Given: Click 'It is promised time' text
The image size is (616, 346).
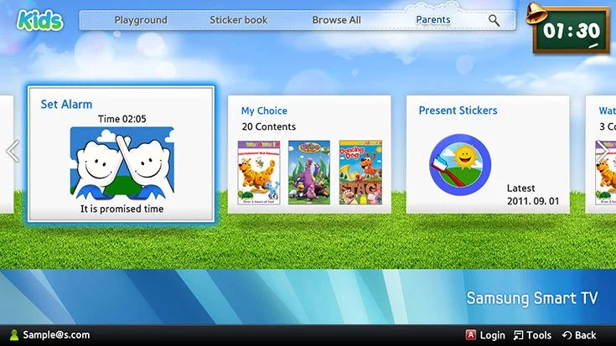Looking at the screenshot, I should tap(122, 209).
